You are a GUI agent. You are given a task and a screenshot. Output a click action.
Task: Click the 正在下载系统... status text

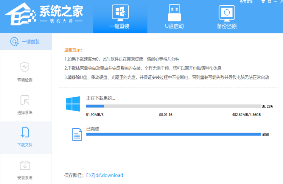pyautogui.click(x=100, y=98)
